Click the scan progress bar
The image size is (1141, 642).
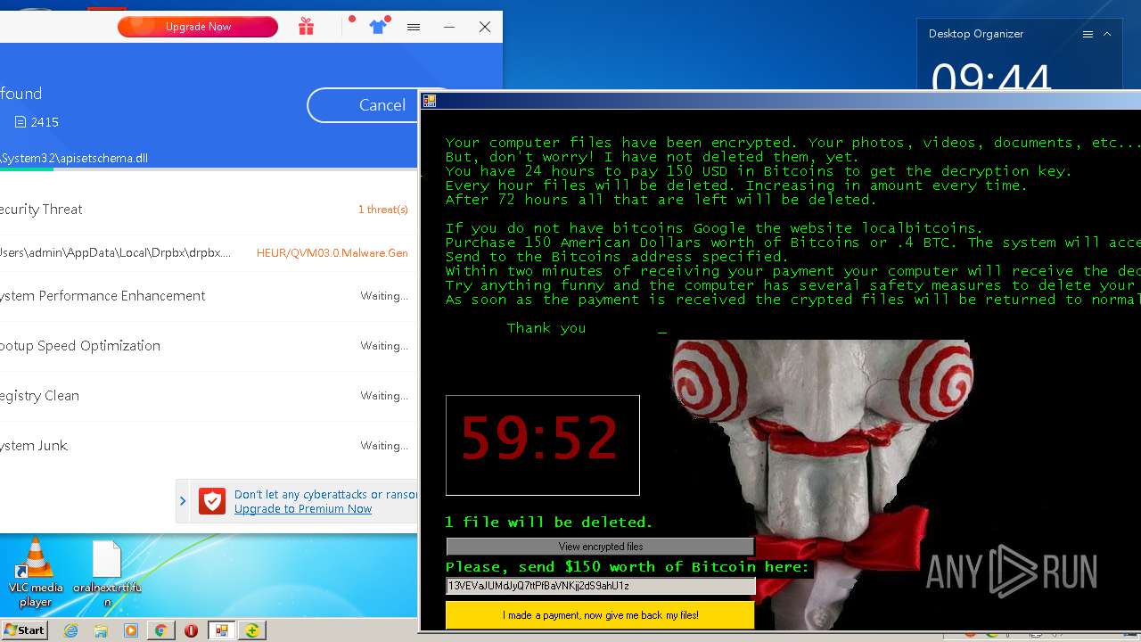[x=209, y=169]
